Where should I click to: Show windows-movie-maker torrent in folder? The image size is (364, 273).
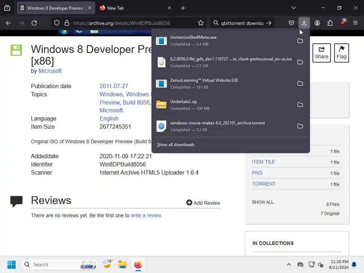[x=300, y=126]
